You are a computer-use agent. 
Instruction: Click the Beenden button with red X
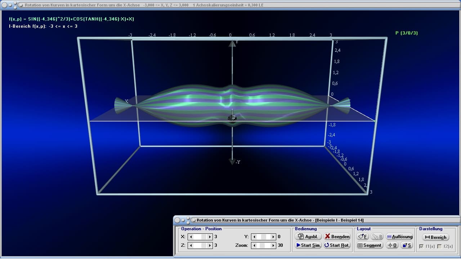337,236
